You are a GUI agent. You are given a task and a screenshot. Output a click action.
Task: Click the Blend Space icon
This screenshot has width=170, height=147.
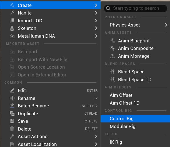click(112, 72)
